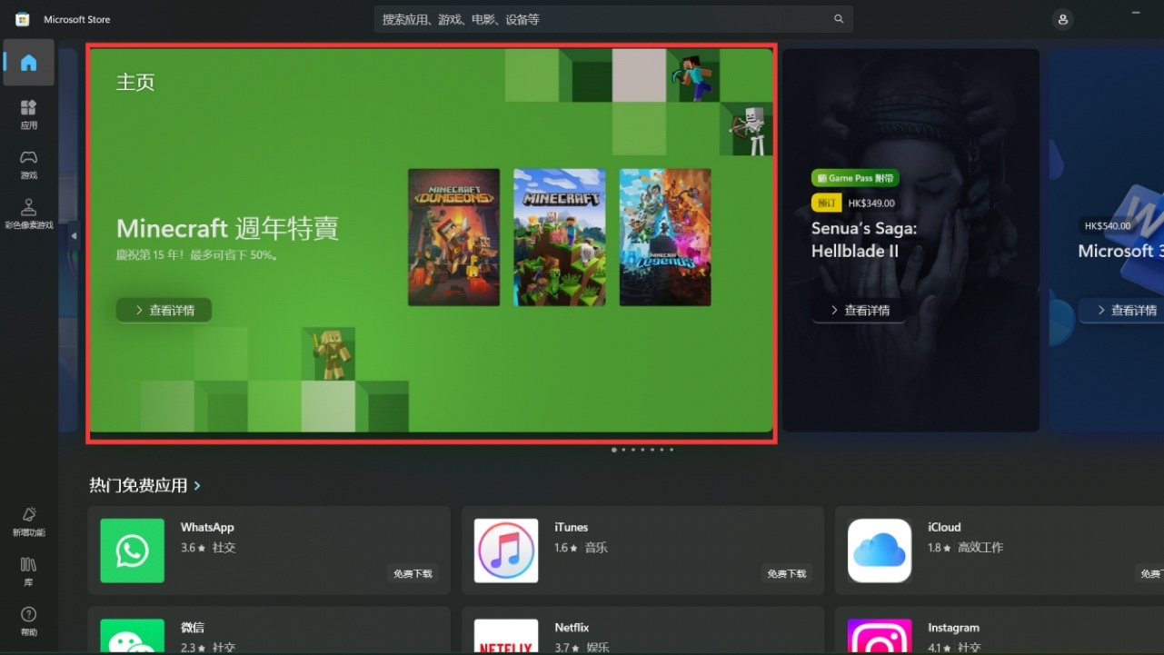Open the 应用 (Apps) section
Image resolution: width=1164 pixels, height=655 pixels.
pyautogui.click(x=28, y=114)
